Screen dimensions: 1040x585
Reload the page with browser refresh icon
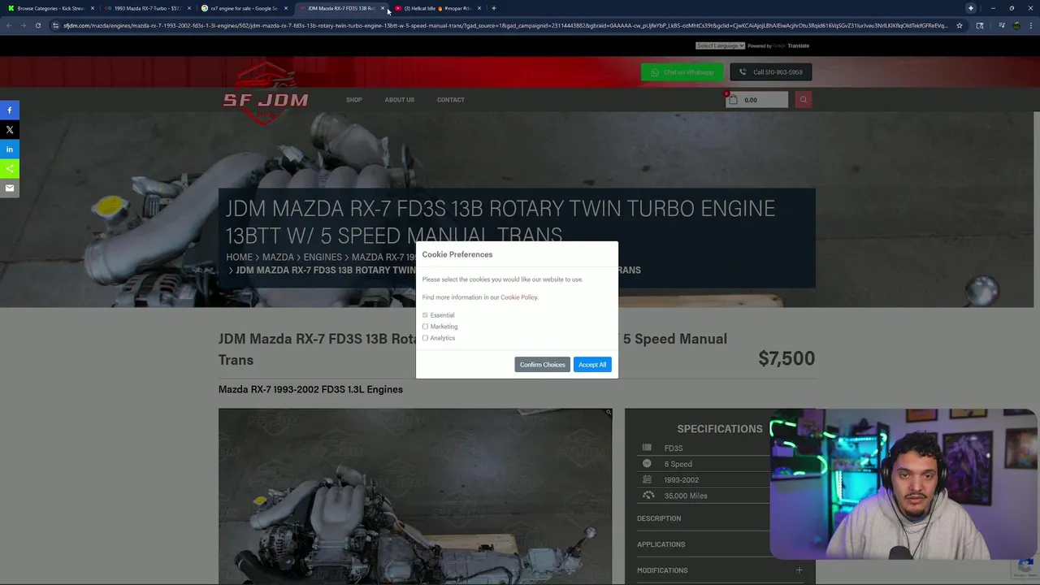37,25
